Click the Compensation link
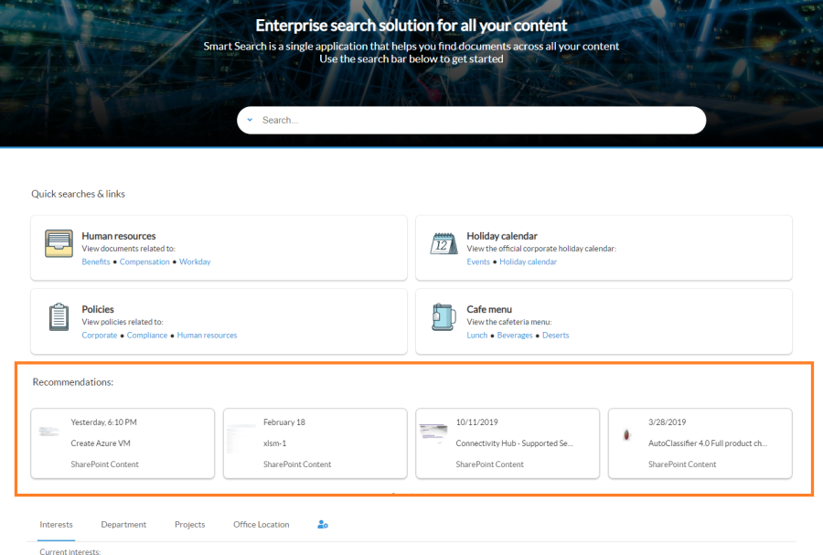 tap(144, 262)
